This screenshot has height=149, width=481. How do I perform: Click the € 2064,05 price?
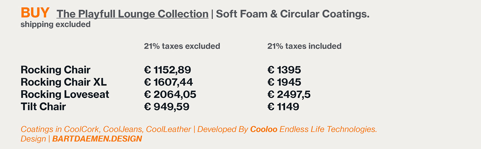[x=170, y=94]
